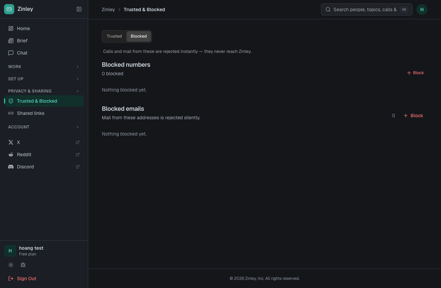Click the plus icon for Blocked numbers

[x=409, y=73]
